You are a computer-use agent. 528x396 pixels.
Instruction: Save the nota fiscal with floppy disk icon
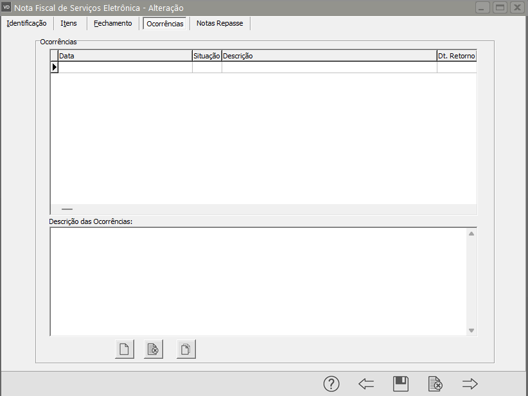pos(401,384)
